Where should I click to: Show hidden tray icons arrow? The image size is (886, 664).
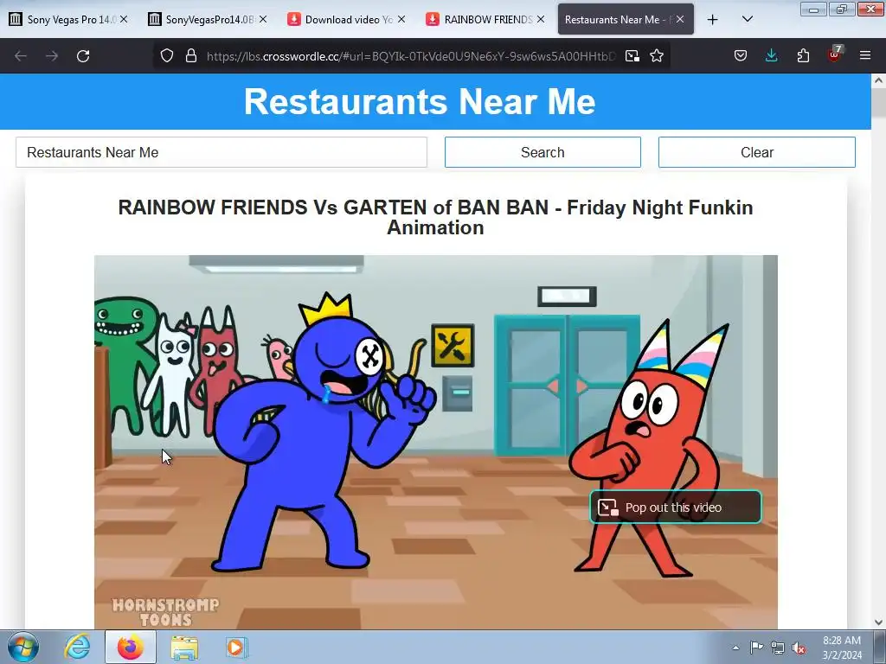point(735,648)
